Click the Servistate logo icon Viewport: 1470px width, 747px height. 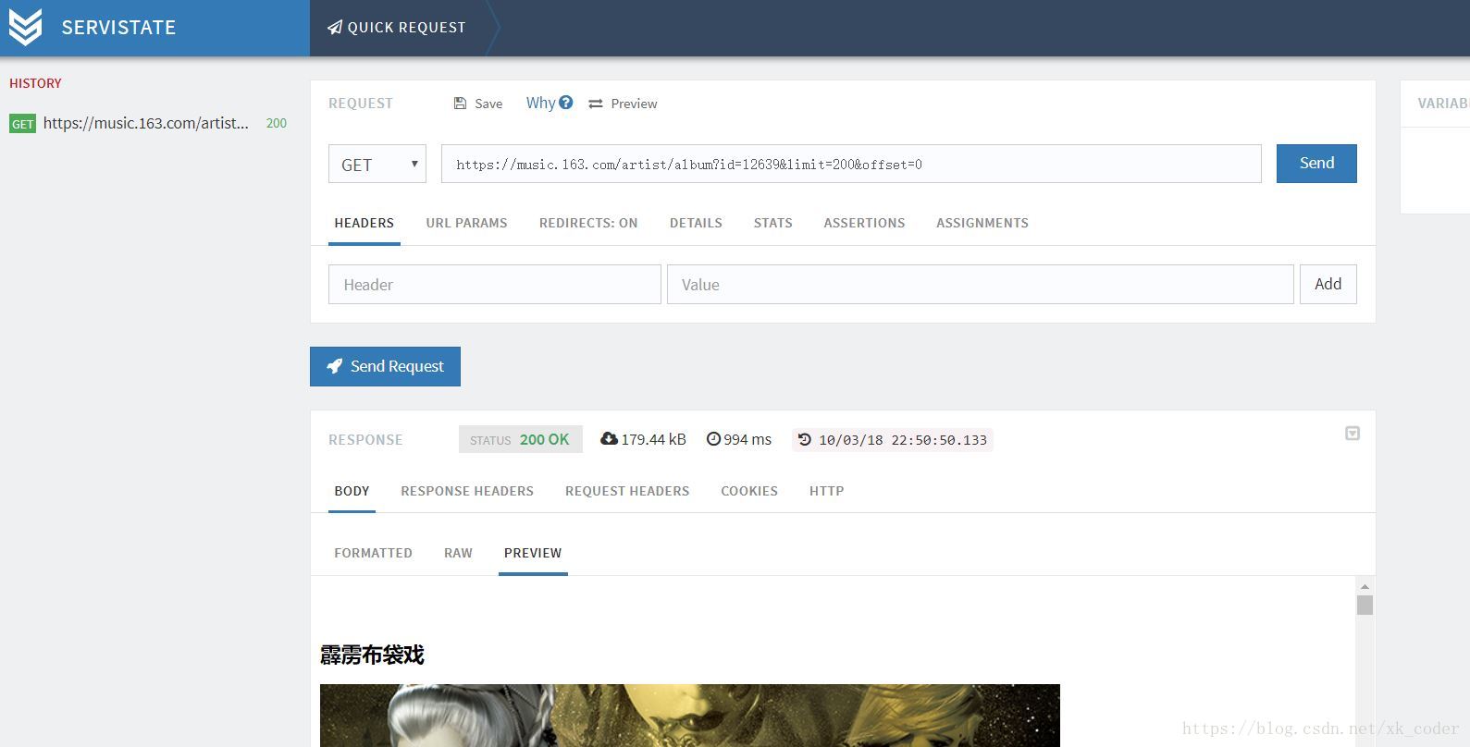(25, 27)
